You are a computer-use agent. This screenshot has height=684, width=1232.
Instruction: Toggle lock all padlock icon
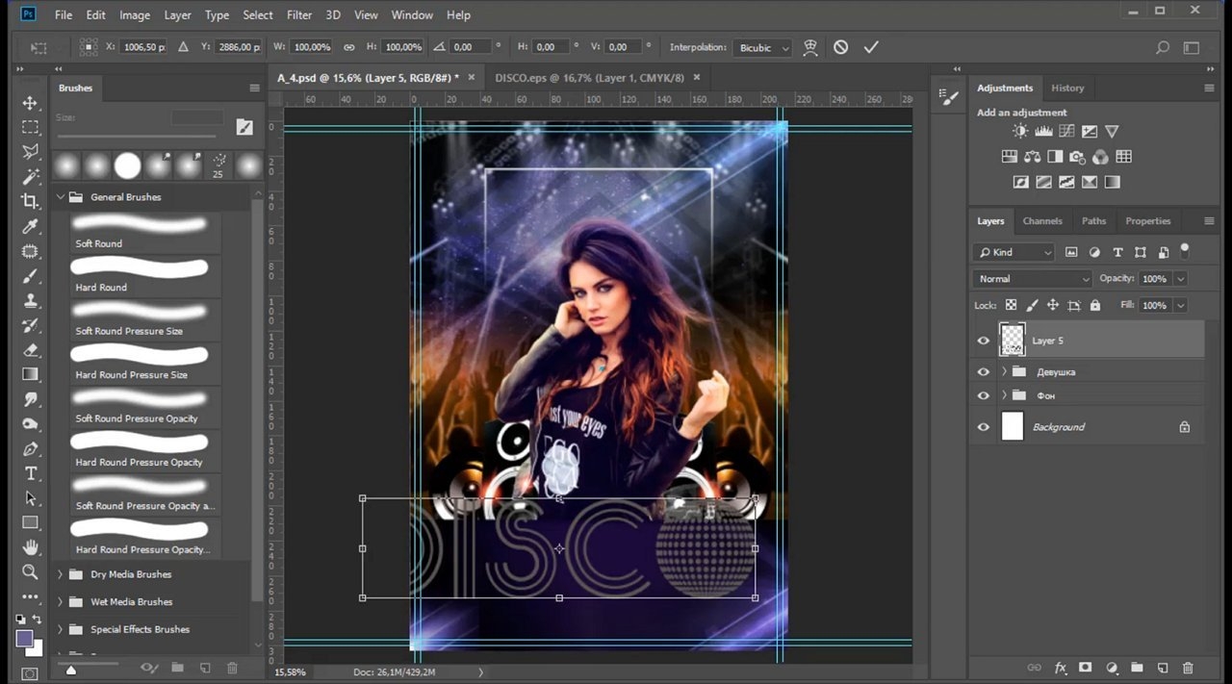pos(1094,305)
